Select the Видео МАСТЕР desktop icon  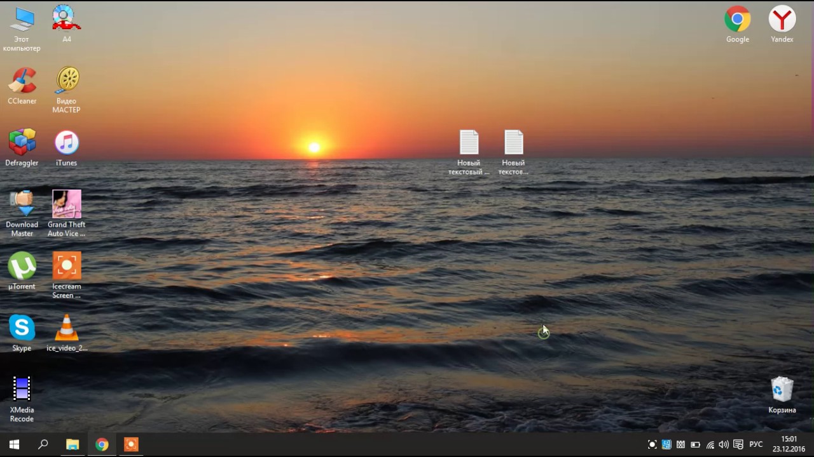click(x=67, y=90)
